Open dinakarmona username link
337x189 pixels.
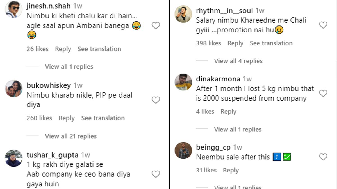click(218, 79)
